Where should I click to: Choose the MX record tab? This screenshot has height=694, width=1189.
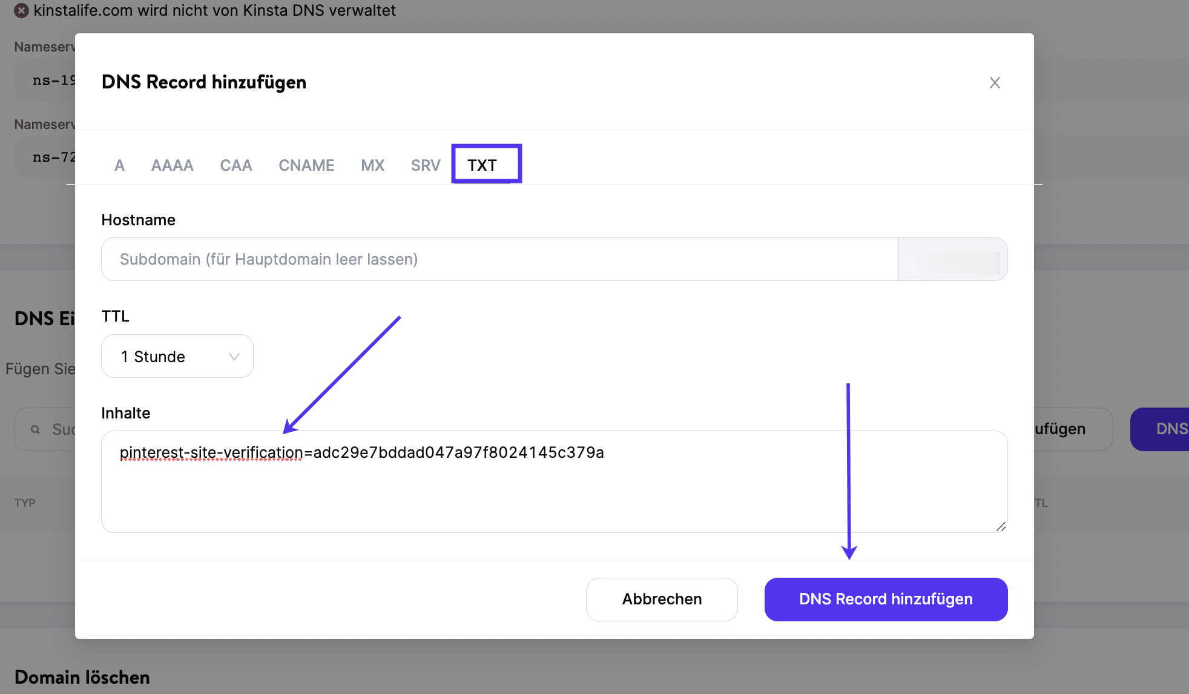pos(372,165)
